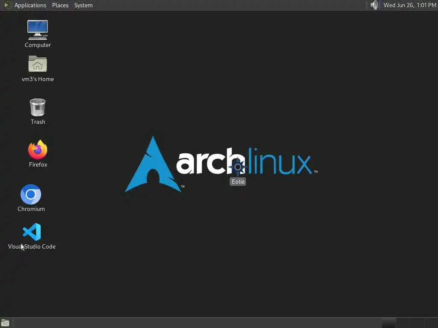The image size is (438, 328).
Task: Open the clock showing Wed Jun 26
Action: coord(409,5)
